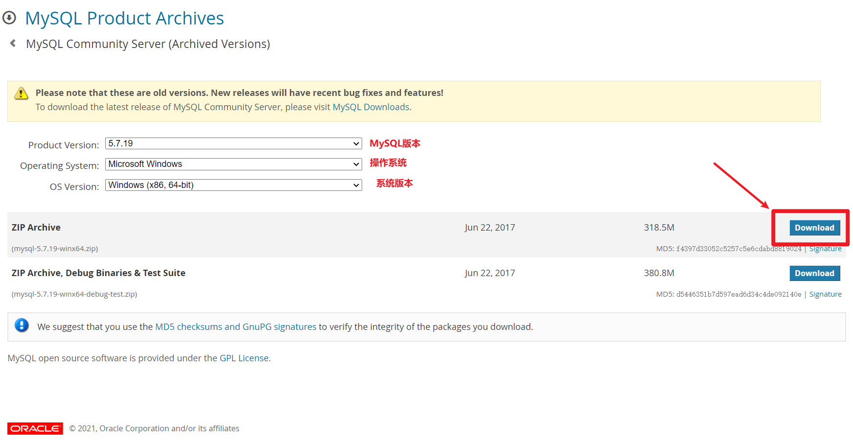Click the Oracle logo in the footer
This screenshot has width=853, height=443.
35,428
